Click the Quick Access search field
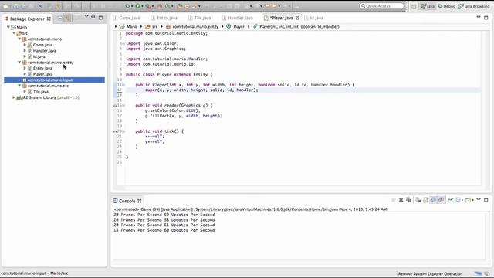The image size is (494, 278). 381,6
